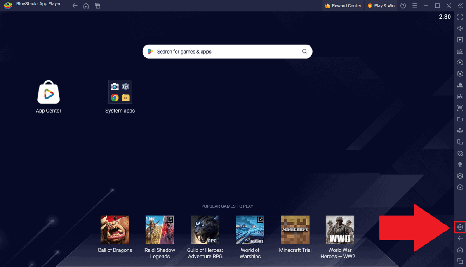This screenshot has width=466, height=267.
Task: Open the media folder icon in the sidebar
Action: (x=460, y=119)
